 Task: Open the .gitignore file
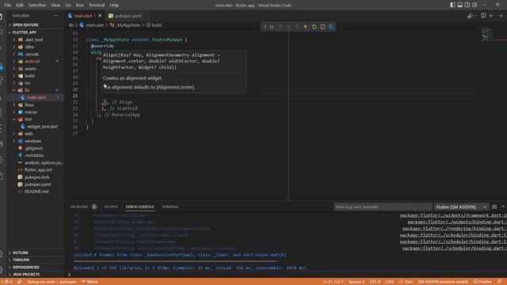coord(35,148)
